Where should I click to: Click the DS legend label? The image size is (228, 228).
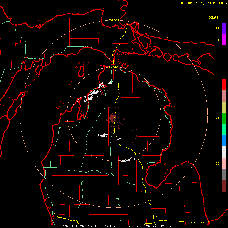pyautogui.click(x=217, y=152)
